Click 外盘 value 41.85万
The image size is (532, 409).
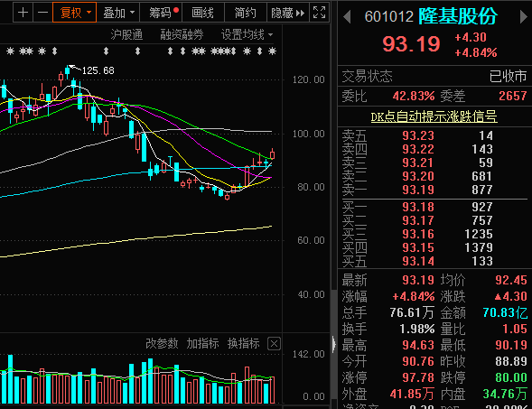click(412, 394)
